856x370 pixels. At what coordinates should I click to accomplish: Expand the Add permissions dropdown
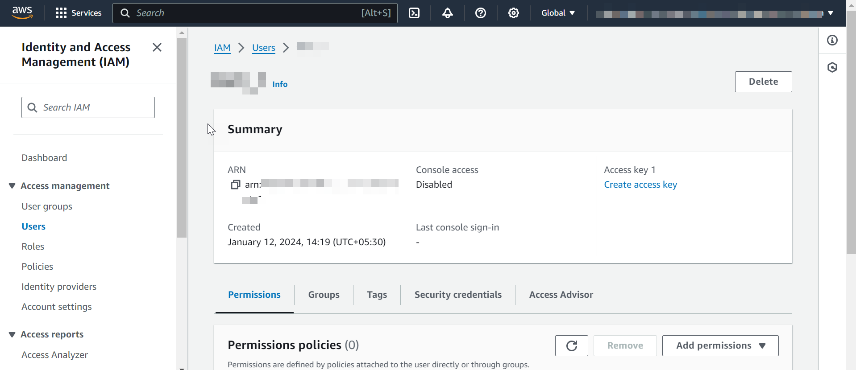point(720,345)
